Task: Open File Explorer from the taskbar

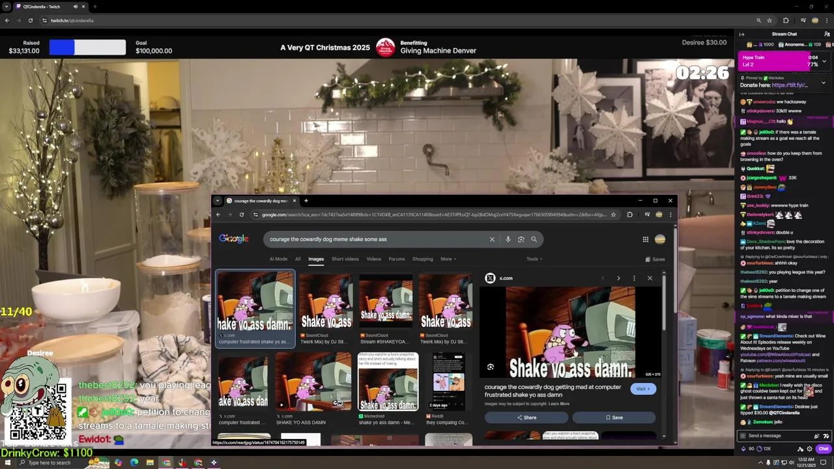Action: (x=150, y=462)
